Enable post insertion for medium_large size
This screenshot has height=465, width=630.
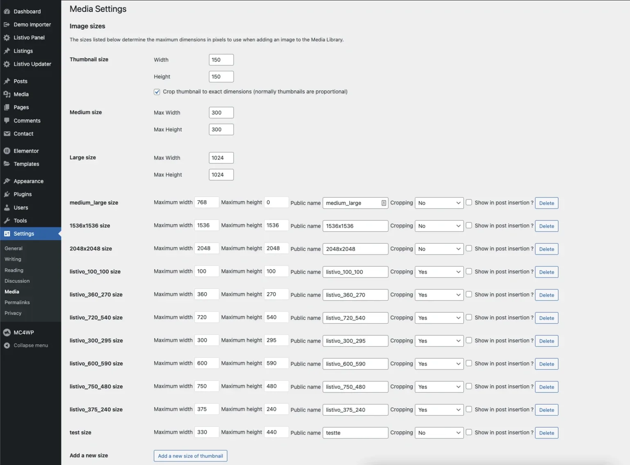(x=469, y=202)
